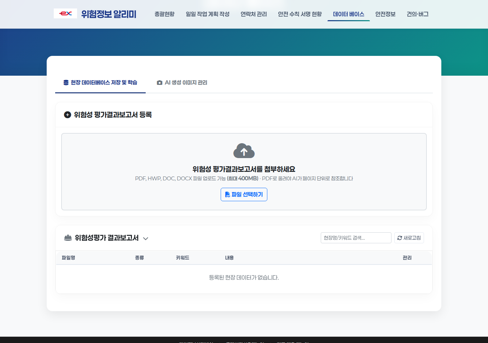Click the 키워드 column header

pos(182,258)
